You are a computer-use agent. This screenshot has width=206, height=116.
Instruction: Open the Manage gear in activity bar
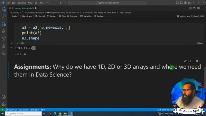point(4,104)
